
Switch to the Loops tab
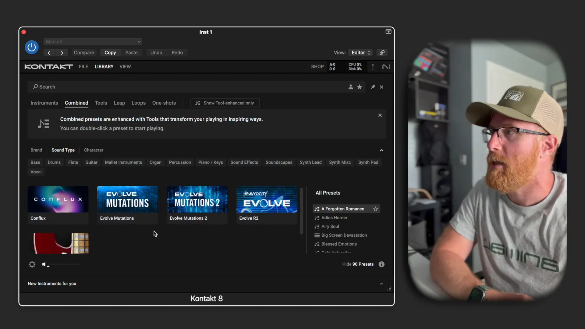139,103
